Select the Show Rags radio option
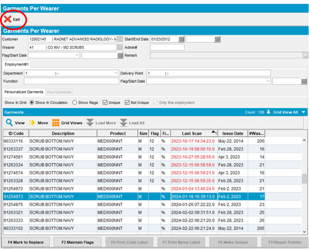Image resolution: width=309 pixels, height=250 pixels. (74, 102)
